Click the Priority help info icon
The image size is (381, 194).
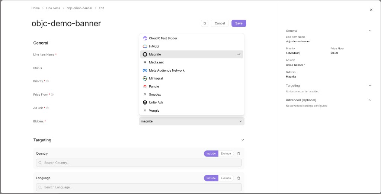(x=47, y=81)
